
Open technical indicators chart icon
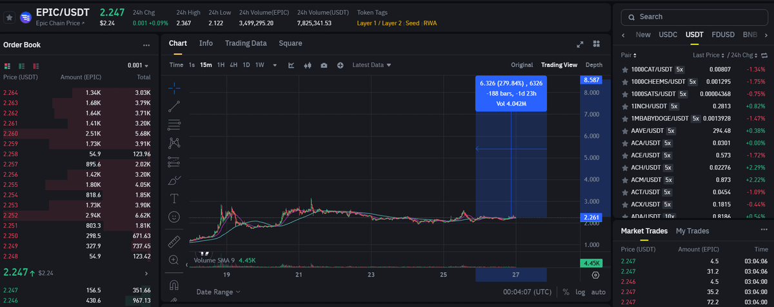pyautogui.click(x=292, y=65)
